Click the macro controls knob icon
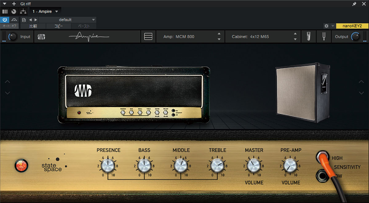The height and width of the screenshot is (203, 369). coord(14,11)
